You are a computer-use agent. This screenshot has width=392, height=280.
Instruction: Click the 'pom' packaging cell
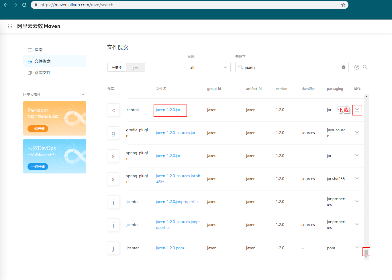331,248
